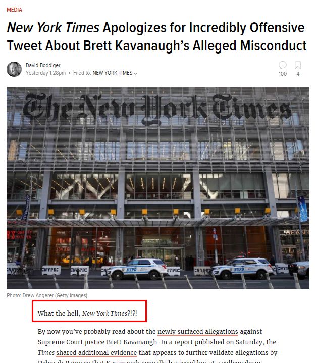Image resolution: width=318 pixels, height=363 pixels.
Task: Follow the "newly surfaced allegations" link
Action: (197, 332)
